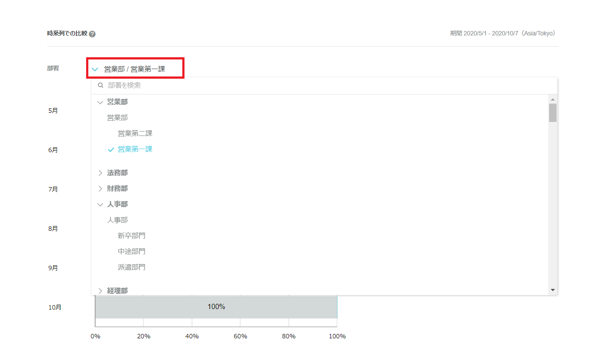
Task: Select the 人事部 sub-item
Action: pos(118,220)
